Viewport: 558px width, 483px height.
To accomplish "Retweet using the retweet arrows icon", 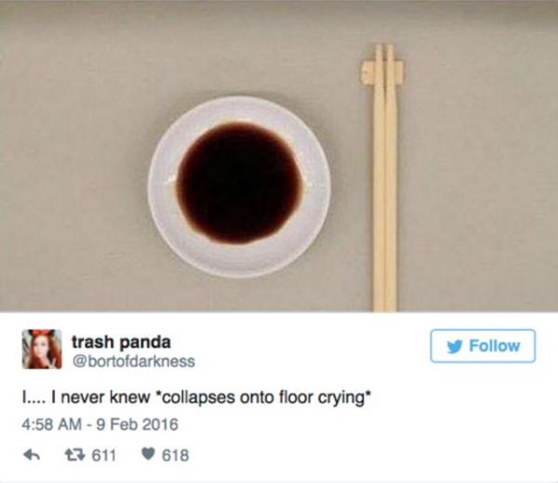I will click(x=73, y=455).
